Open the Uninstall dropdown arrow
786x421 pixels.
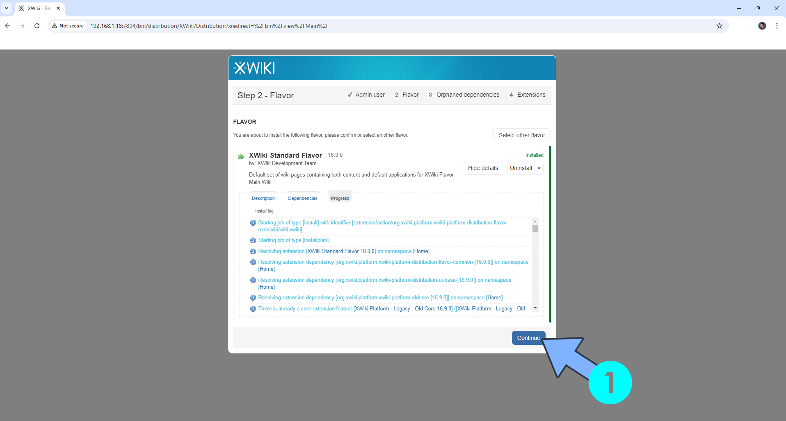click(539, 168)
